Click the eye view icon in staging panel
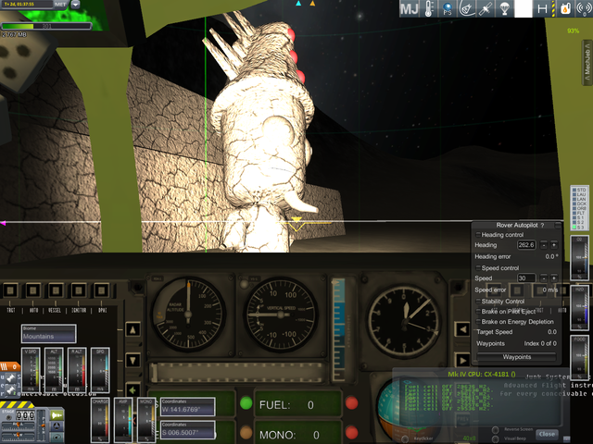 pyautogui.click(x=57, y=437)
